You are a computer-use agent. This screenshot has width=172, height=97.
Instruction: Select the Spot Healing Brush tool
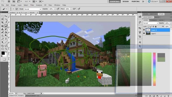2,26
